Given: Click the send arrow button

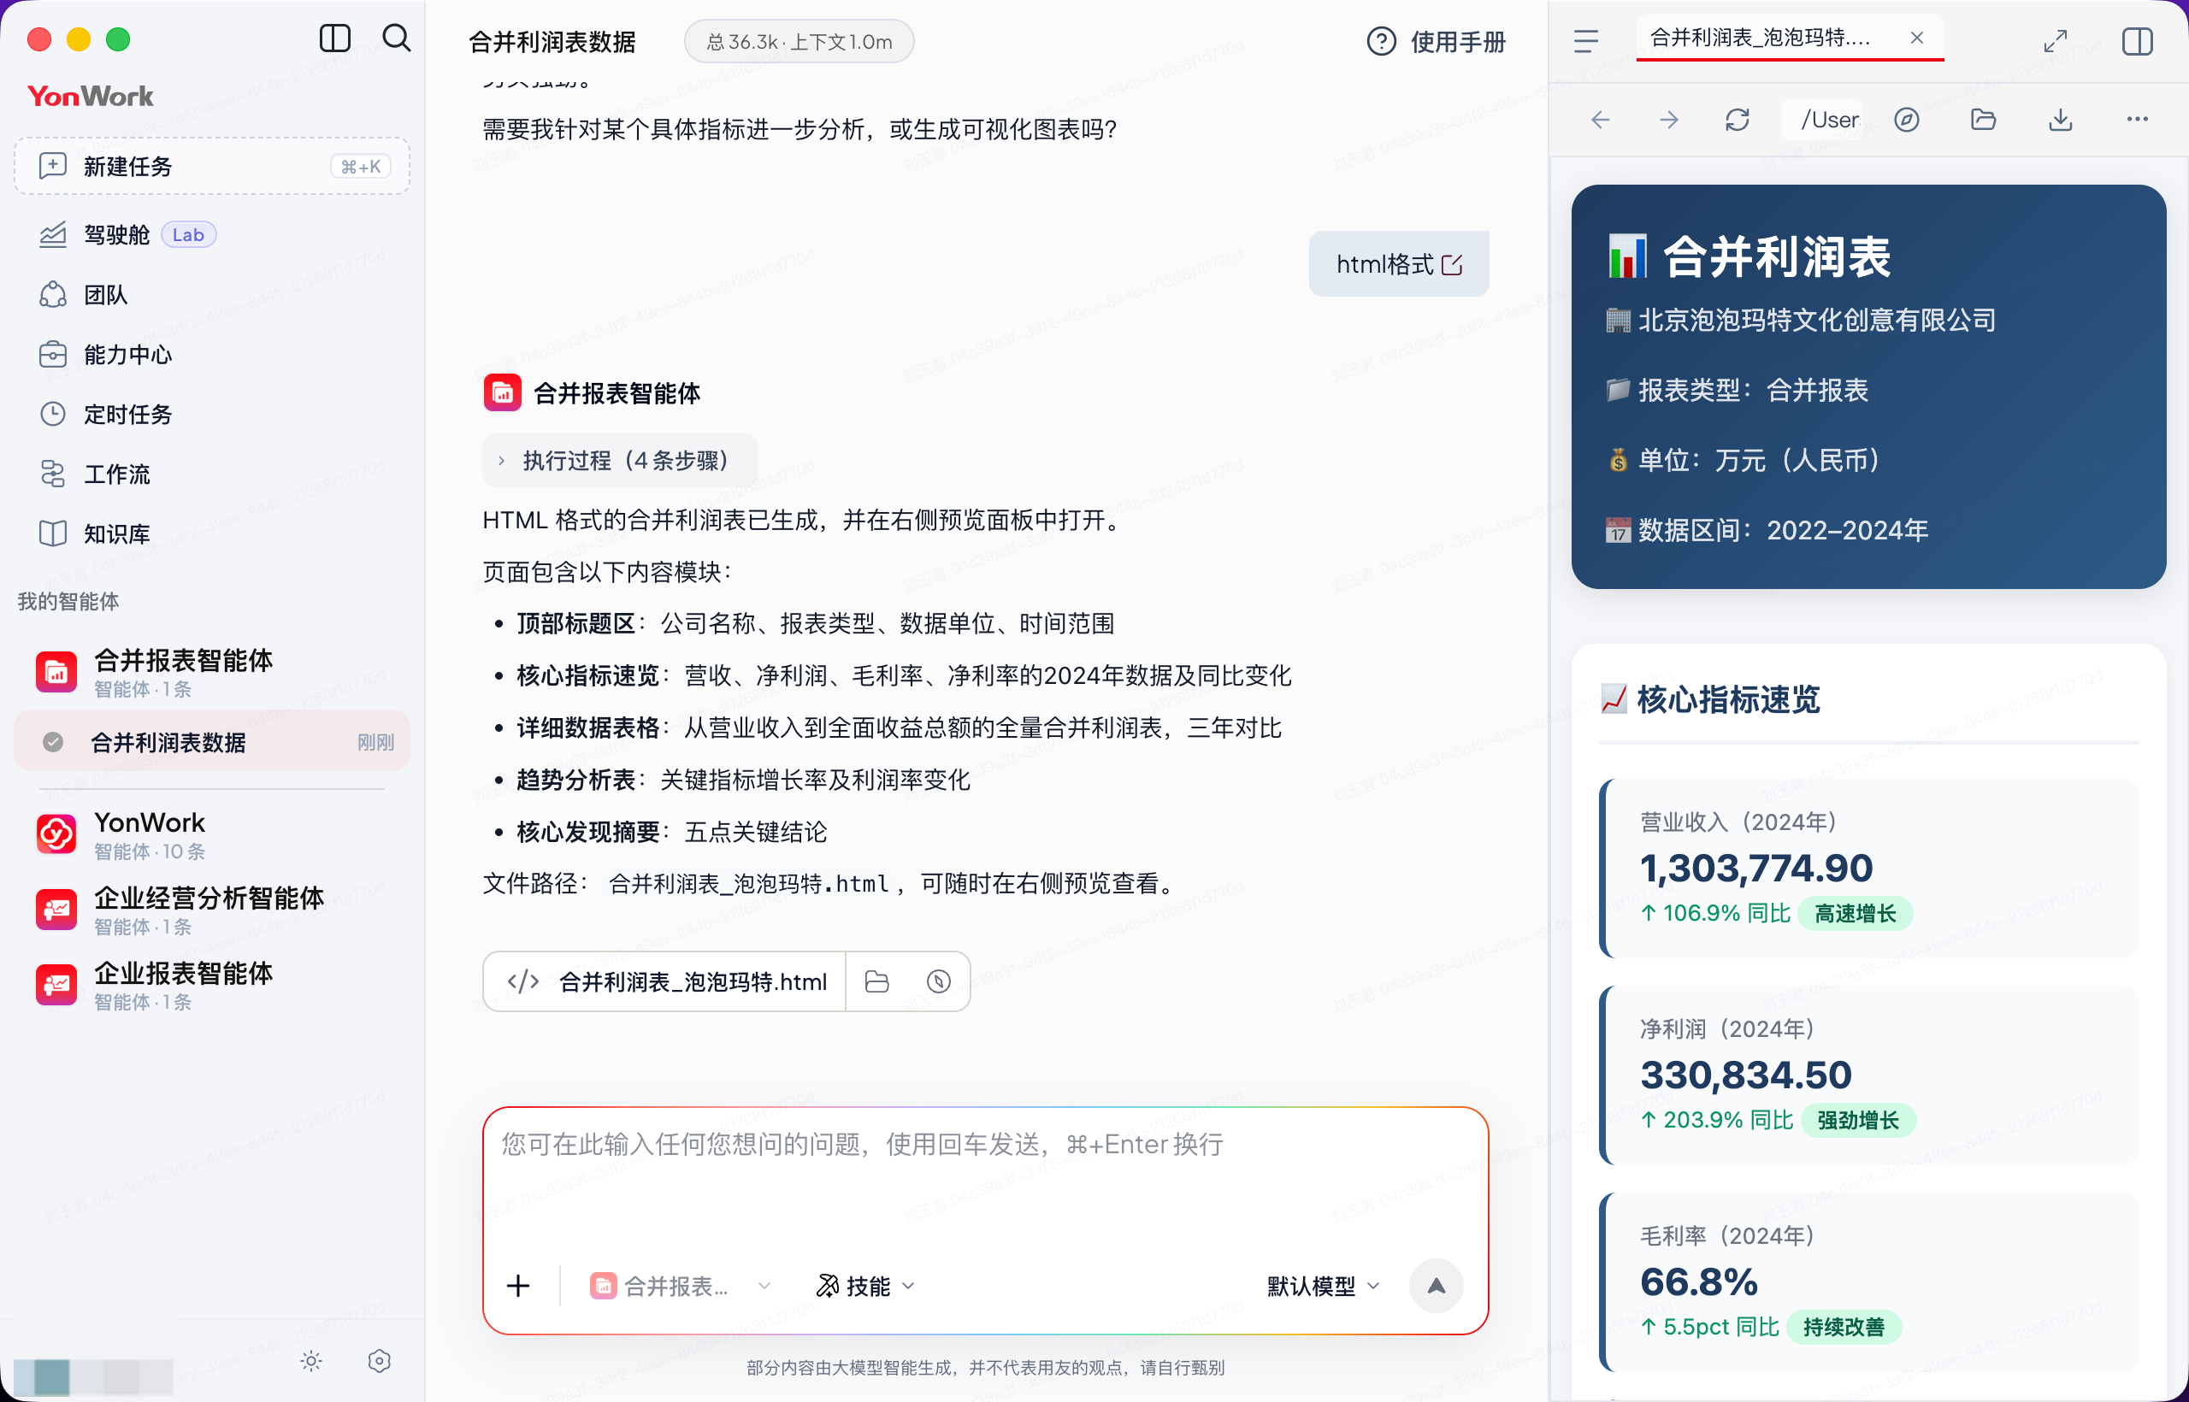Looking at the screenshot, I should [1436, 1286].
